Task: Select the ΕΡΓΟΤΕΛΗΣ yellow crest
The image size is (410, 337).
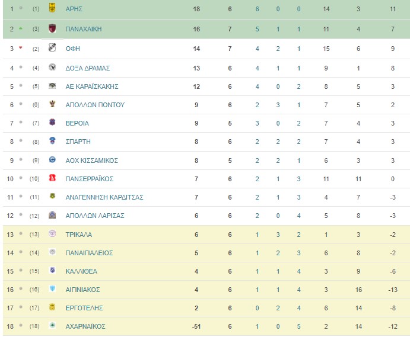Action: pos(52,307)
